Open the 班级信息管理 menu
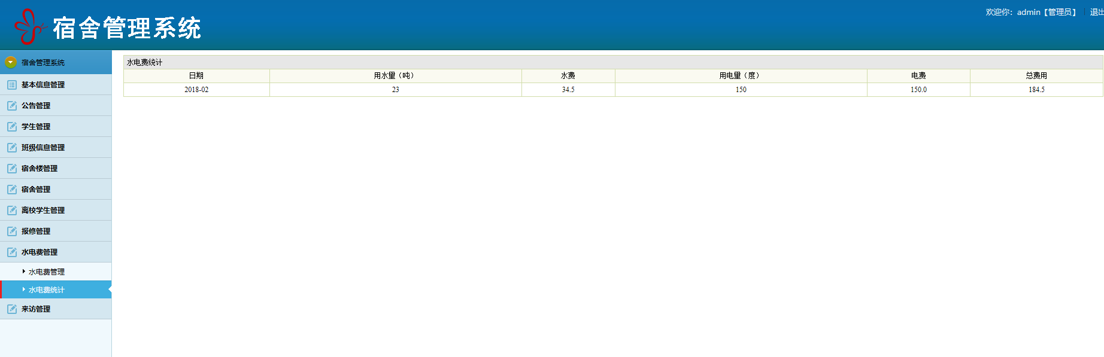The height and width of the screenshot is (357, 1104). point(56,148)
